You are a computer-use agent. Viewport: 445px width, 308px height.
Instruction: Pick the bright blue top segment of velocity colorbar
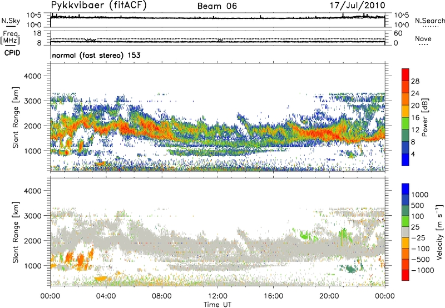[406, 189]
